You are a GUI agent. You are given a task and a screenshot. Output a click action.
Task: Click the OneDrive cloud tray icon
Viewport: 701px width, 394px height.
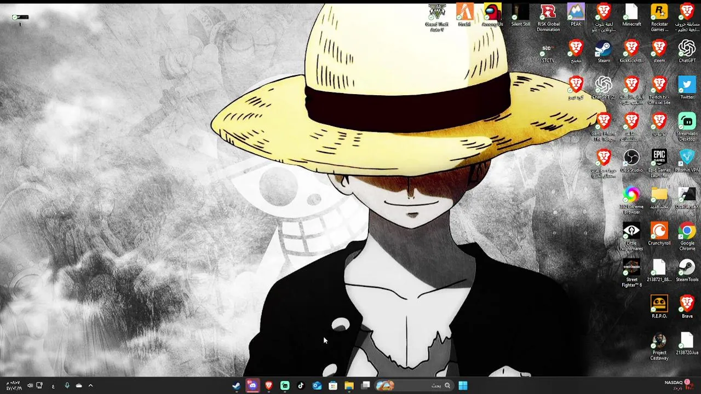pyautogui.click(x=79, y=385)
